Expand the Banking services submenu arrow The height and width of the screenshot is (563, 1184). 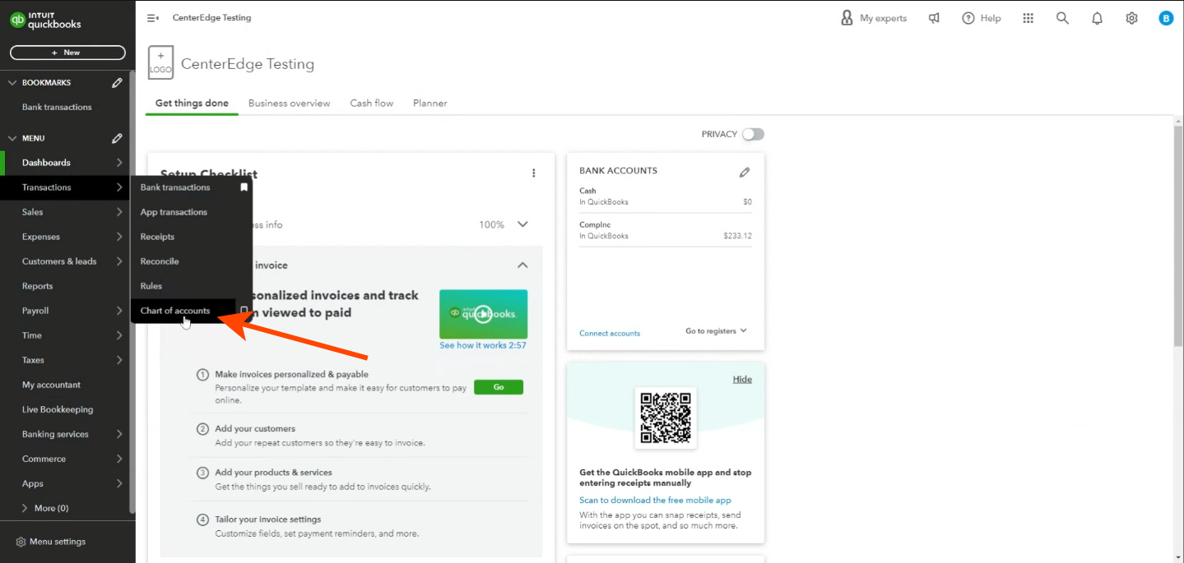[x=119, y=434]
